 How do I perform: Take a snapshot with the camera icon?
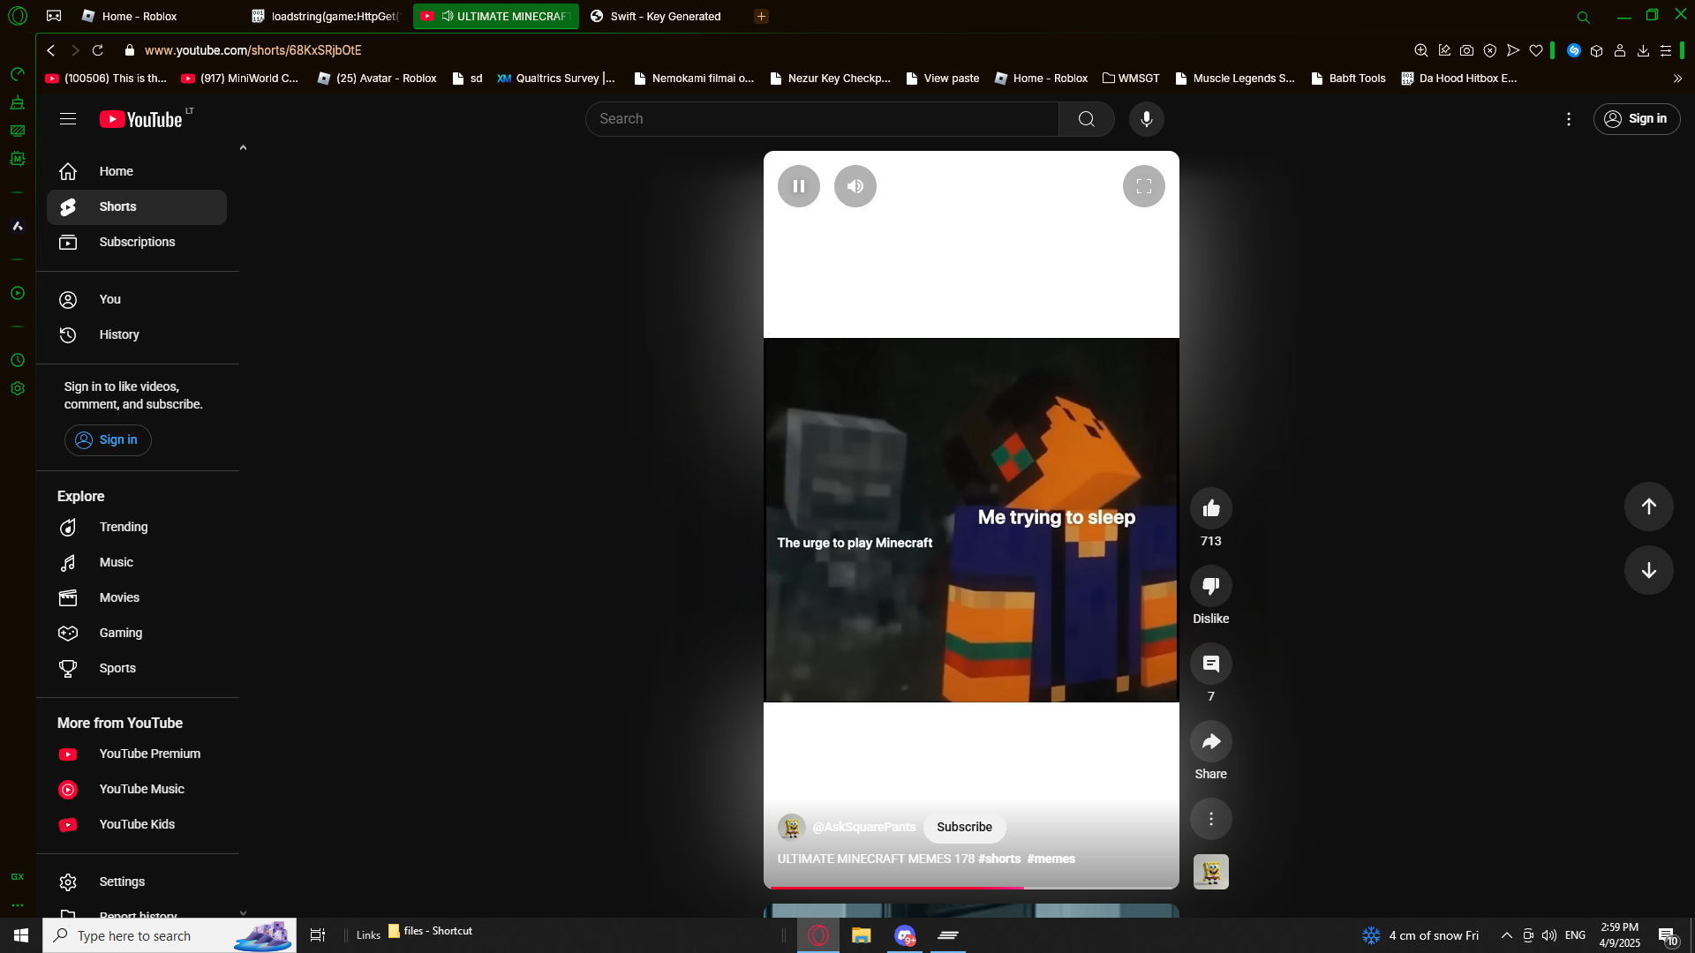click(x=1466, y=50)
